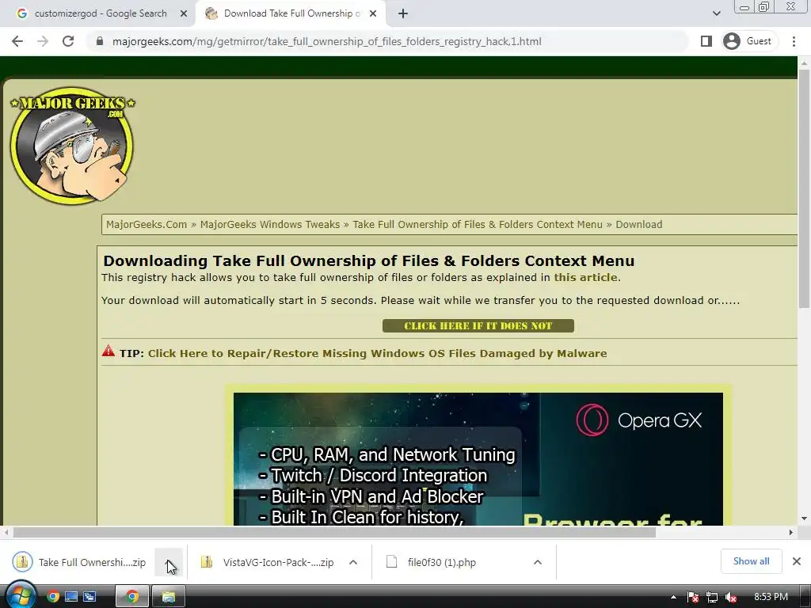This screenshot has height=608, width=811.
Task: Close the Download Take Full Ownership tab
Action: 373,14
